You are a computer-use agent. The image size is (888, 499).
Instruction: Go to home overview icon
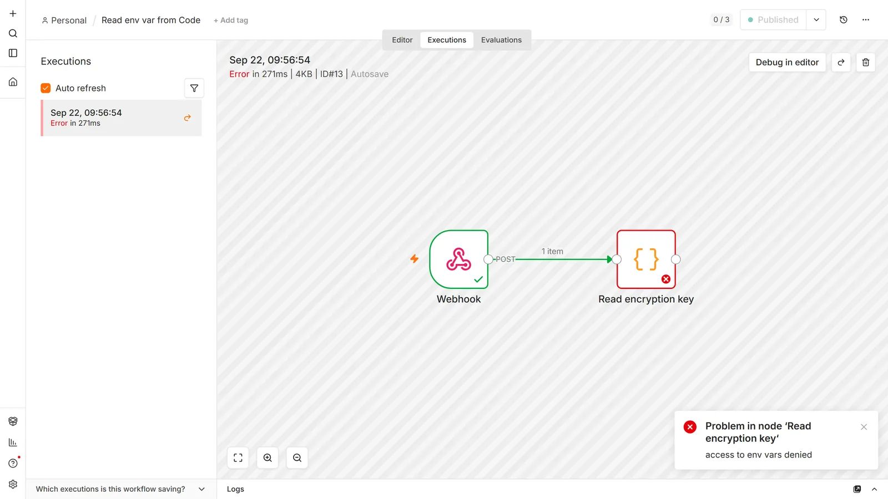(13, 82)
